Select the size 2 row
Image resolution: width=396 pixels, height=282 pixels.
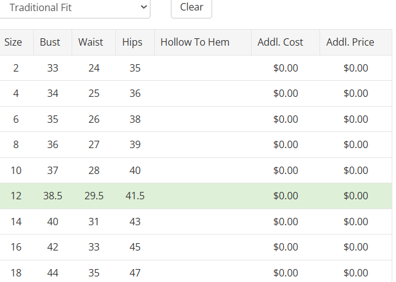point(16,68)
